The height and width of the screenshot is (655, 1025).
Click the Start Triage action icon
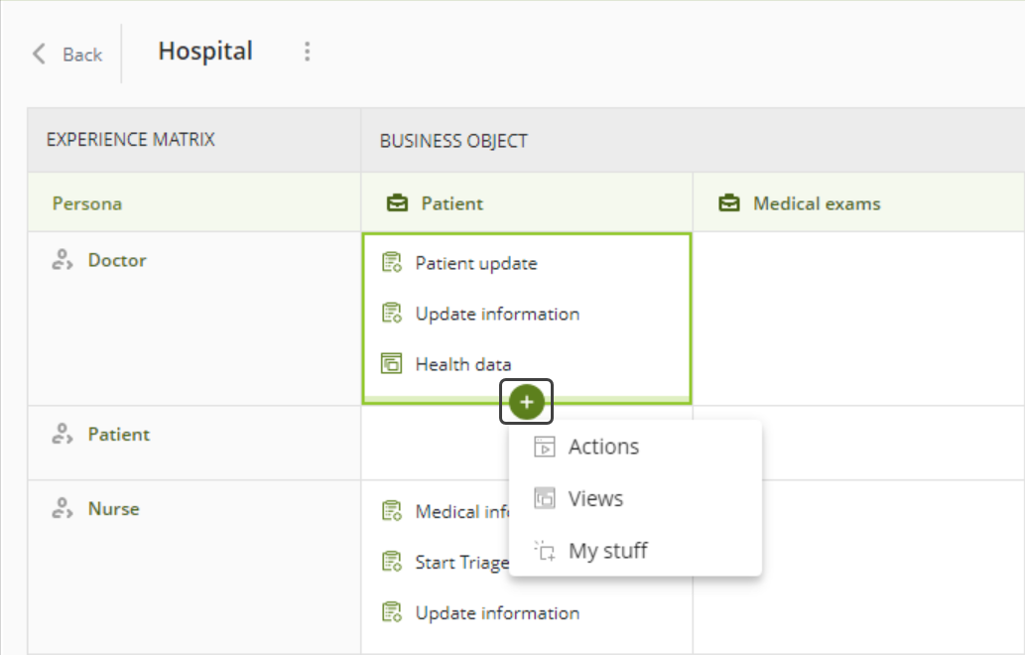pos(392,563)
